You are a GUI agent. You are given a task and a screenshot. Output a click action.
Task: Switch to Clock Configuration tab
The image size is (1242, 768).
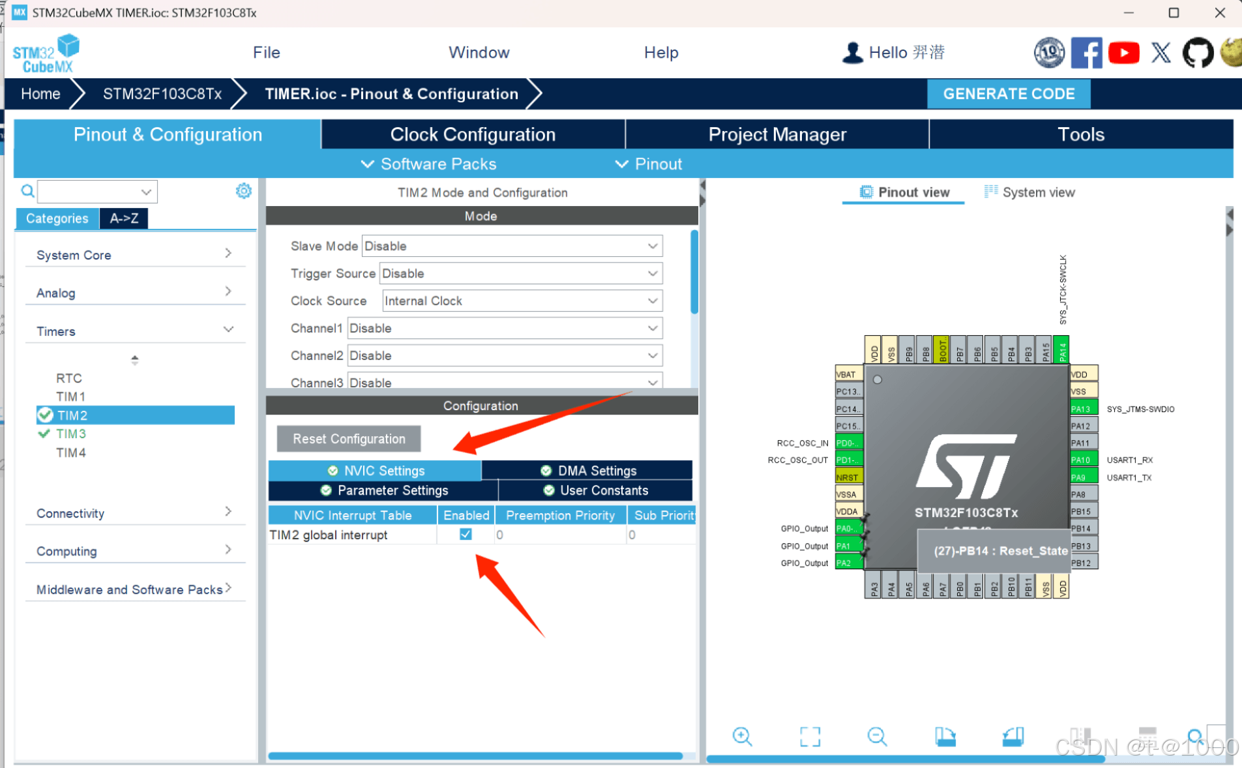pos(473,134)
